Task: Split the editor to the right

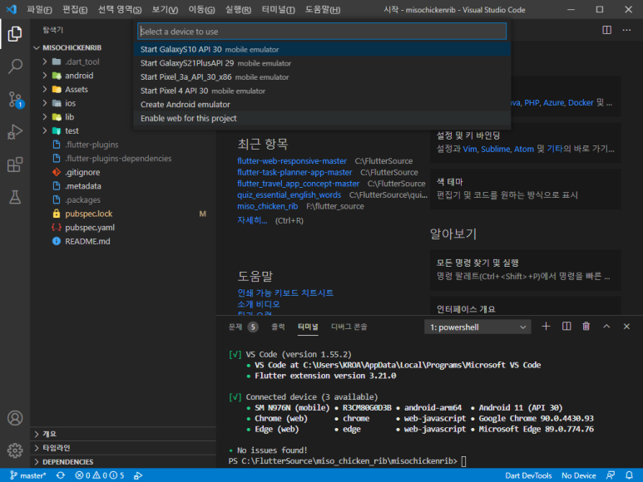Action: [x=607, y=30]
